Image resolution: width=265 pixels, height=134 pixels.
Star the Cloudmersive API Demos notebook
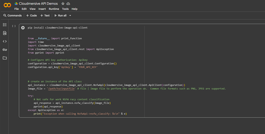coord(63,3)
